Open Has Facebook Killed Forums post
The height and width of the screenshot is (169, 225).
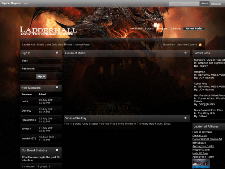[209, 96]
